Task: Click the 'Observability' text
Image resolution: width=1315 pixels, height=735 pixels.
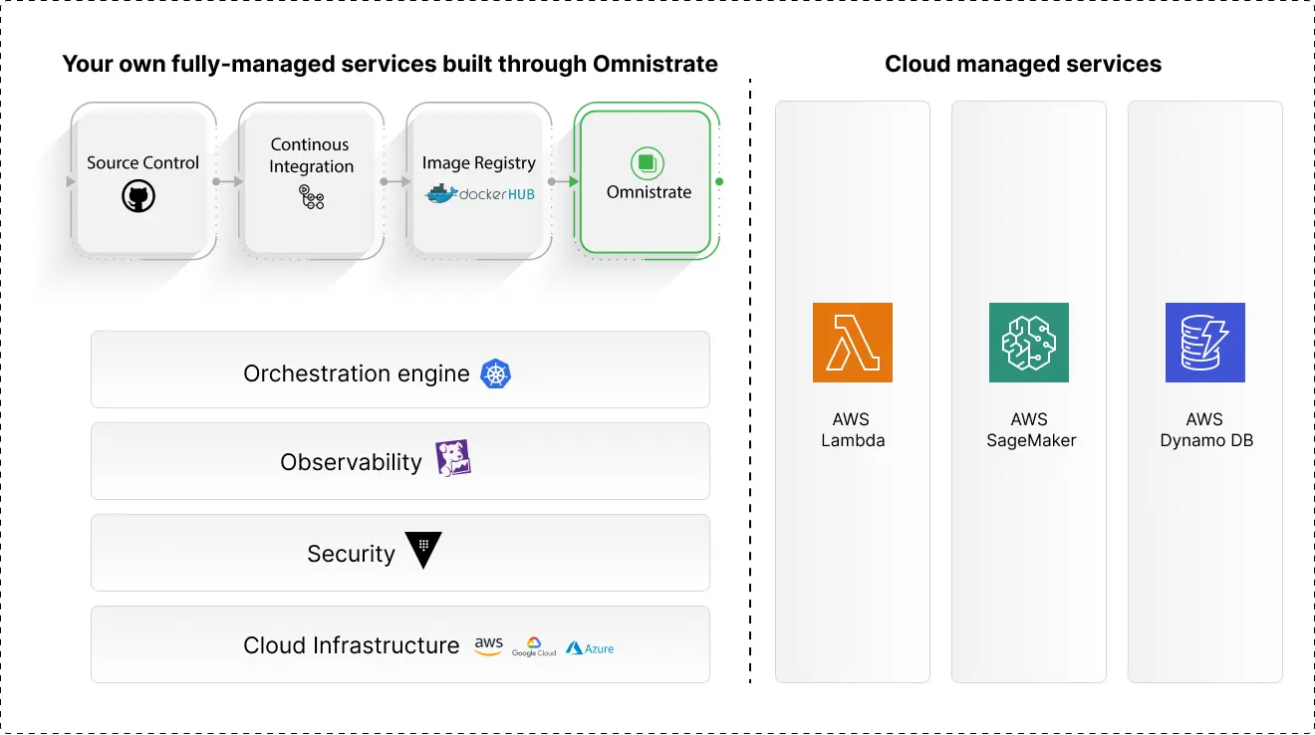Action: point(351,462)
